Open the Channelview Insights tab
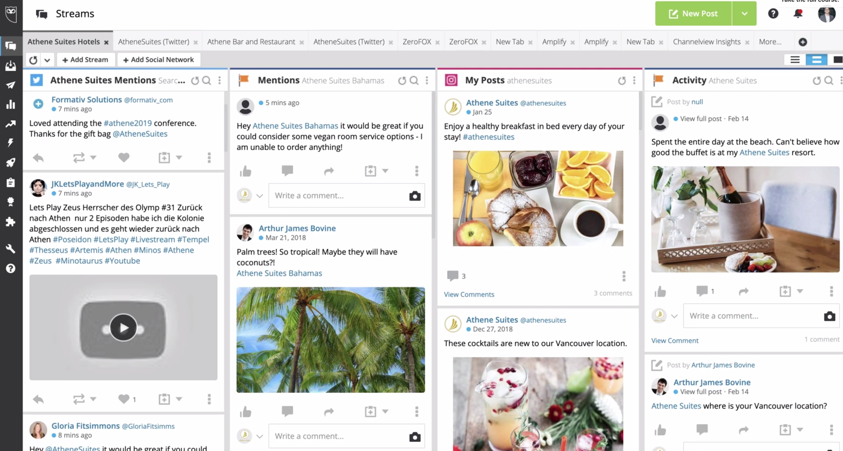Image resolution: width=843 pixels, height=451 pixels. click(x=707, y=42)
